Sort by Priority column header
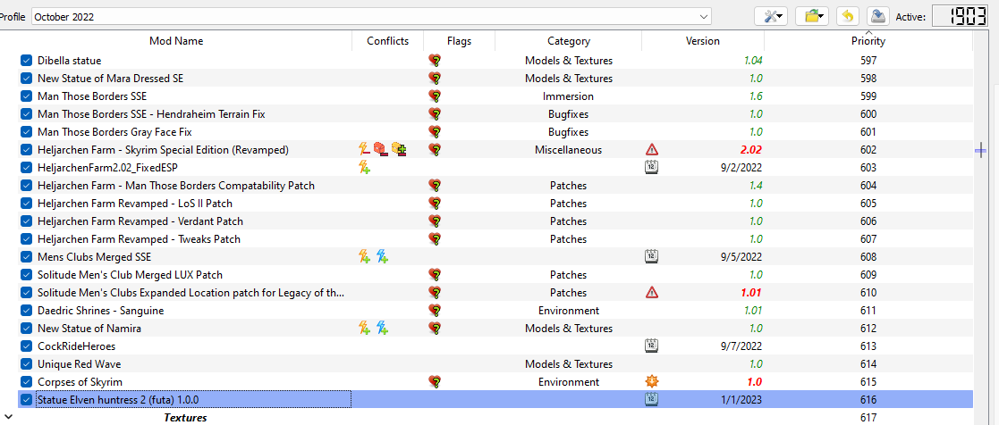Viewport: 999px width, 425px height. click(868, 41)
